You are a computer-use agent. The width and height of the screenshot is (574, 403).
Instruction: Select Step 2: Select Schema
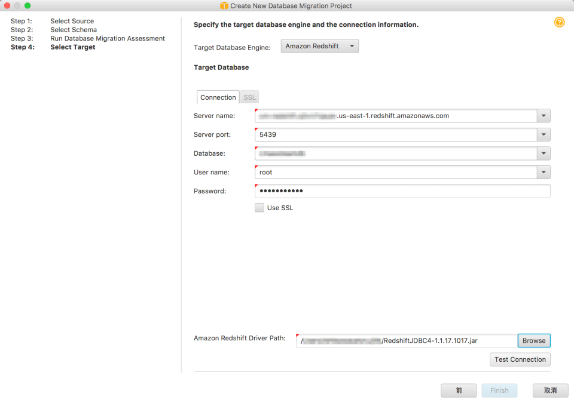click(x=72, y=29)
